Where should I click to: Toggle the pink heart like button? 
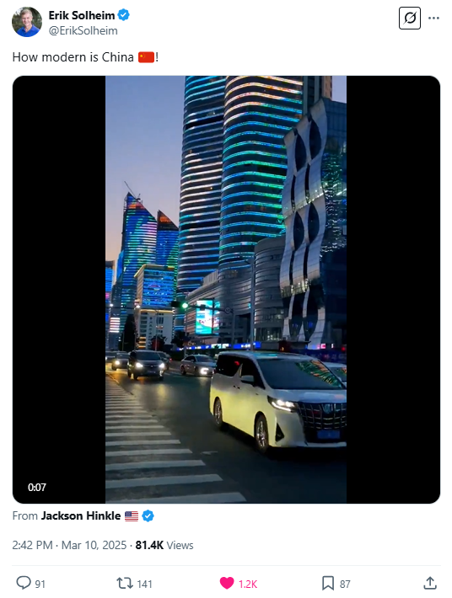[x=227, y=583]
